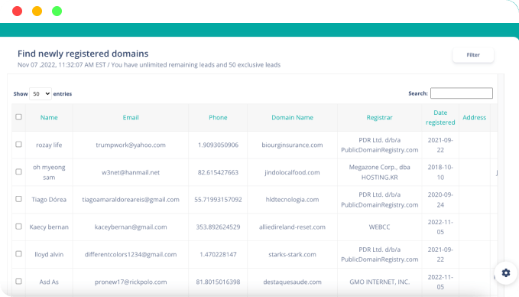
Task: Sort table by Name column header
Action: [49, 118]
